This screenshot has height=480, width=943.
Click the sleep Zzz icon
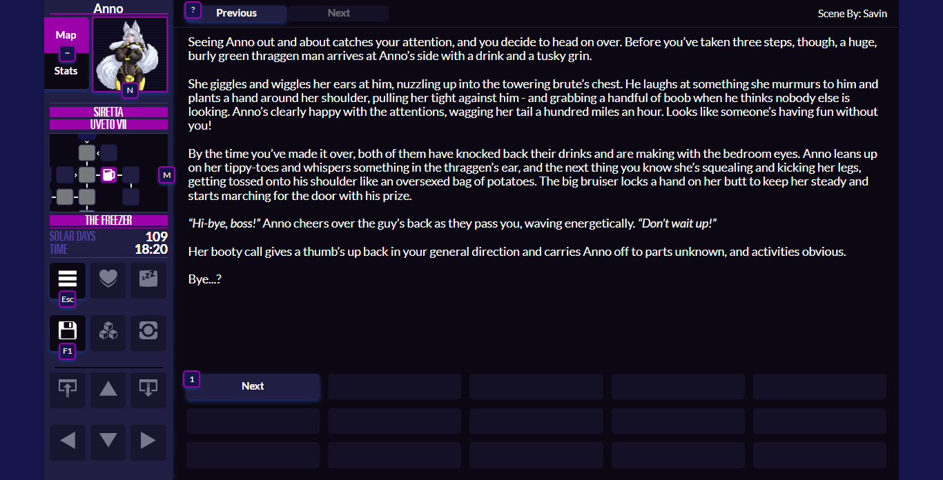pyautogui.click(x=148, y=279)
